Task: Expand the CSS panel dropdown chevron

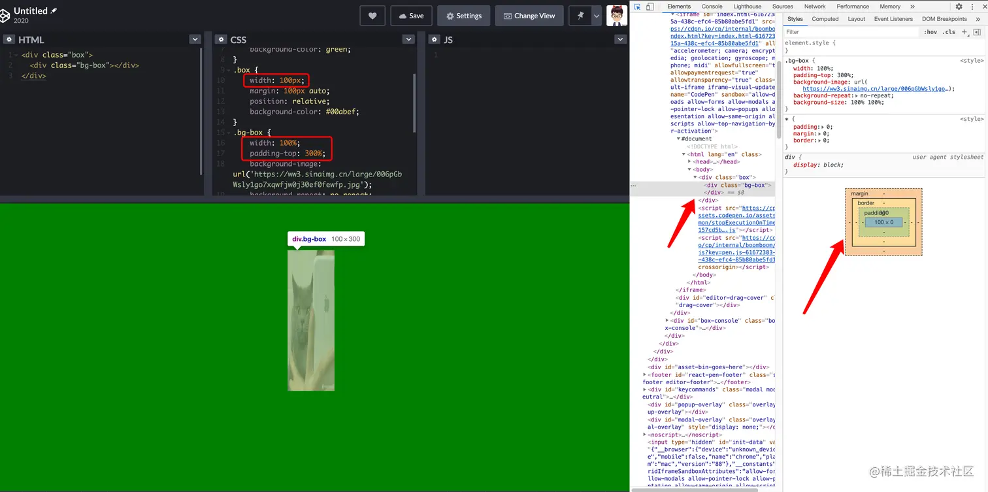Action: tap(408, 39)
